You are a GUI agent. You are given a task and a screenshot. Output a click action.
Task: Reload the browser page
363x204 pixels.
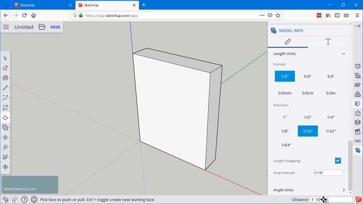click(x=24, y=15)
